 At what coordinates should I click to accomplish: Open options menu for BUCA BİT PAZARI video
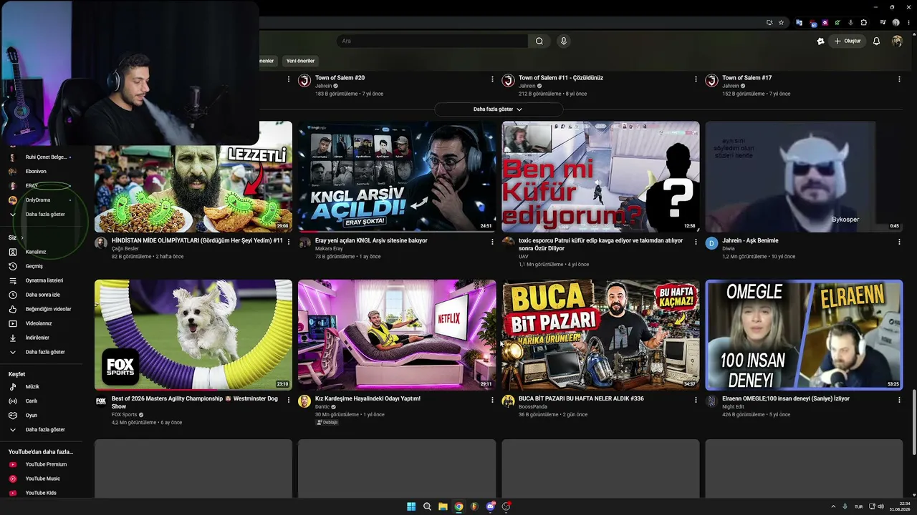coord(696,400)
